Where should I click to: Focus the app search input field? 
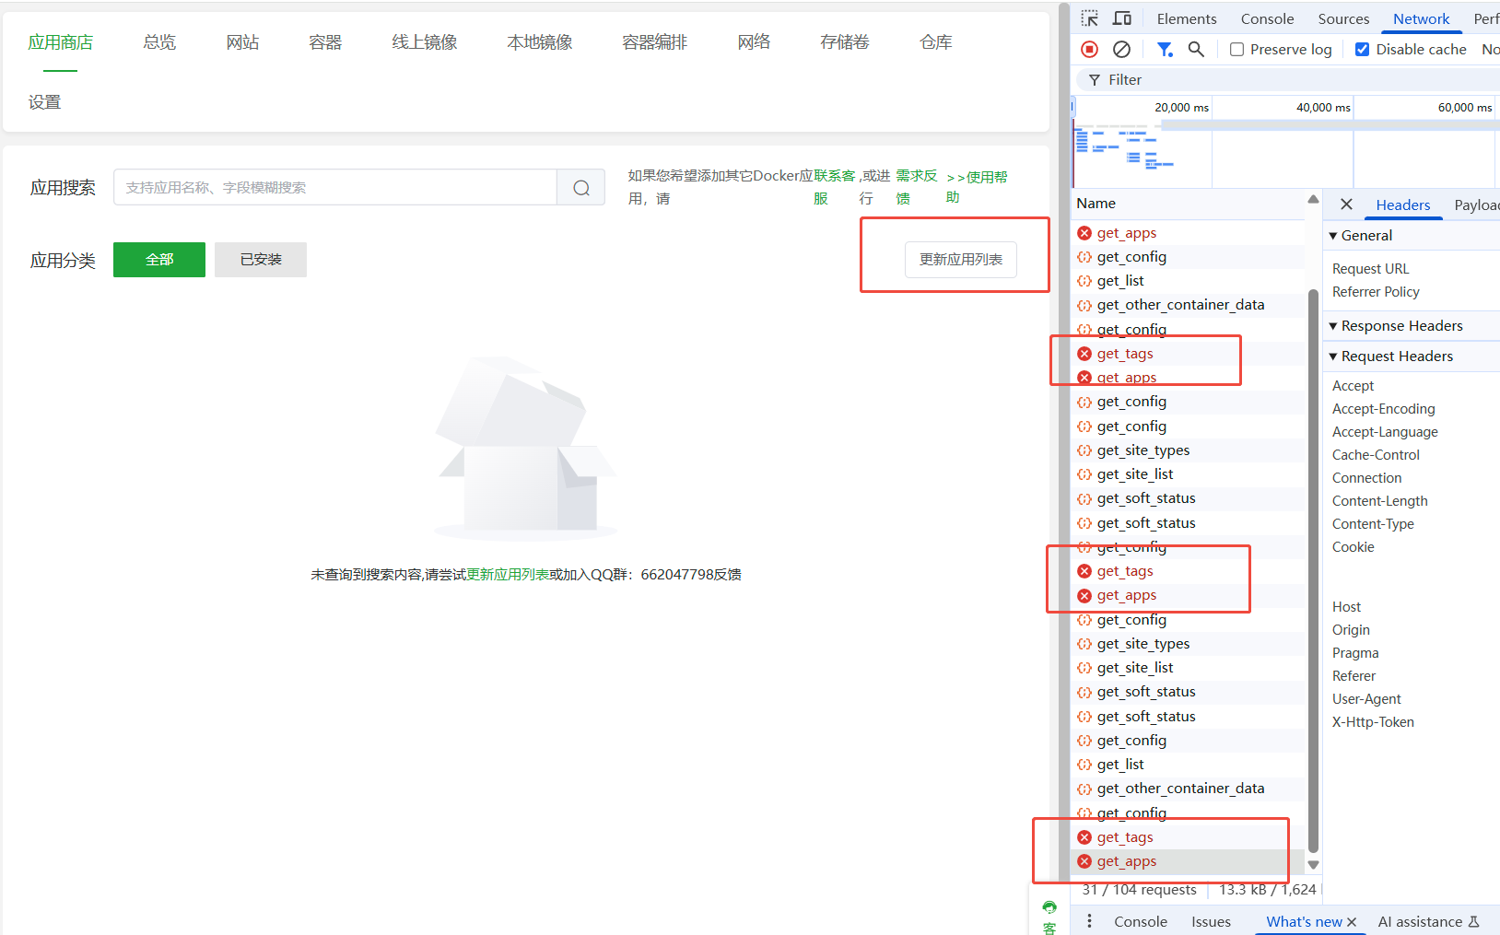335,187
